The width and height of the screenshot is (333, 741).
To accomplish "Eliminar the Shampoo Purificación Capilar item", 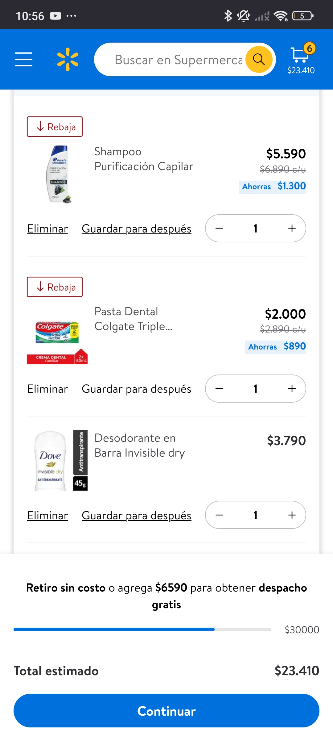I will [x=47, y=229].
